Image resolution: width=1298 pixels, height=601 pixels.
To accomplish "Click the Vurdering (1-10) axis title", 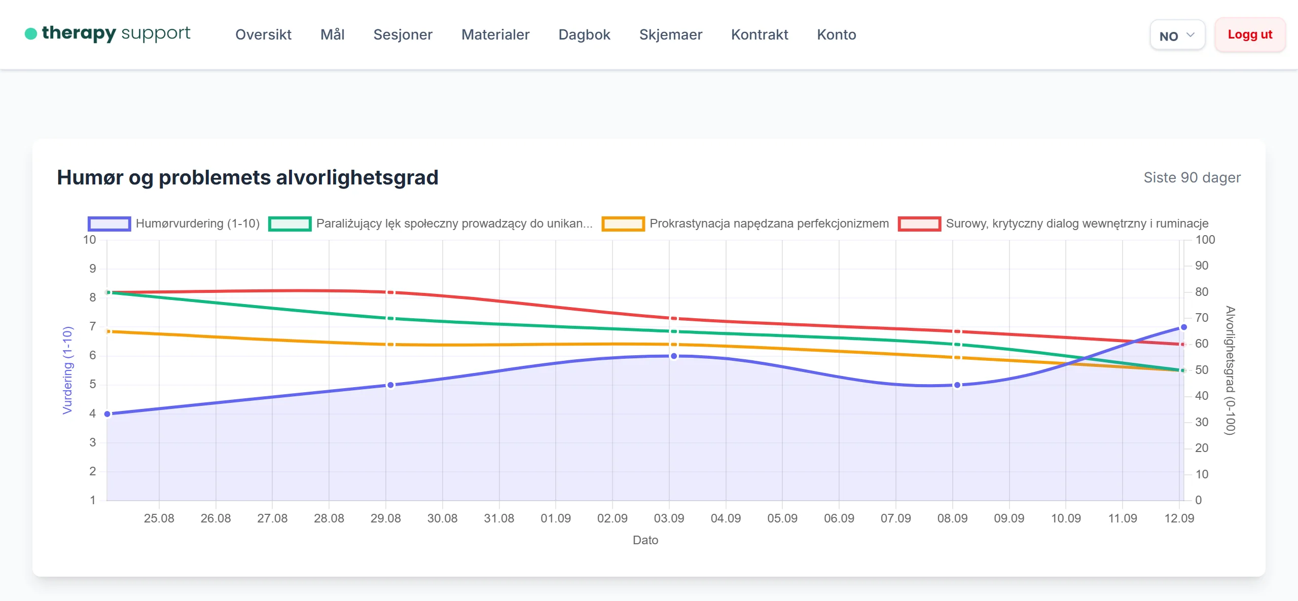I will [x=67, y=370].
